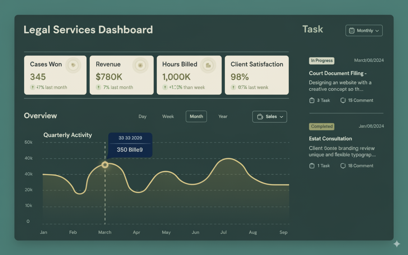Click the highlighted March data point on chart
Image resolution: width=408 pixels, height=255 pixels.
105,165
